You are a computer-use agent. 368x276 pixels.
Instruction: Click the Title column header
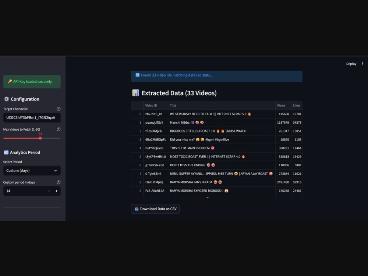pyautogui.click(x=221, y=105)
